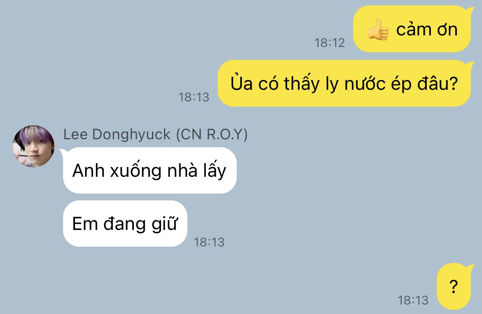Tap the 18:12 timestamp
This screenshot has height=314, width=482.
pyautogui.click(x=330, y=43)
